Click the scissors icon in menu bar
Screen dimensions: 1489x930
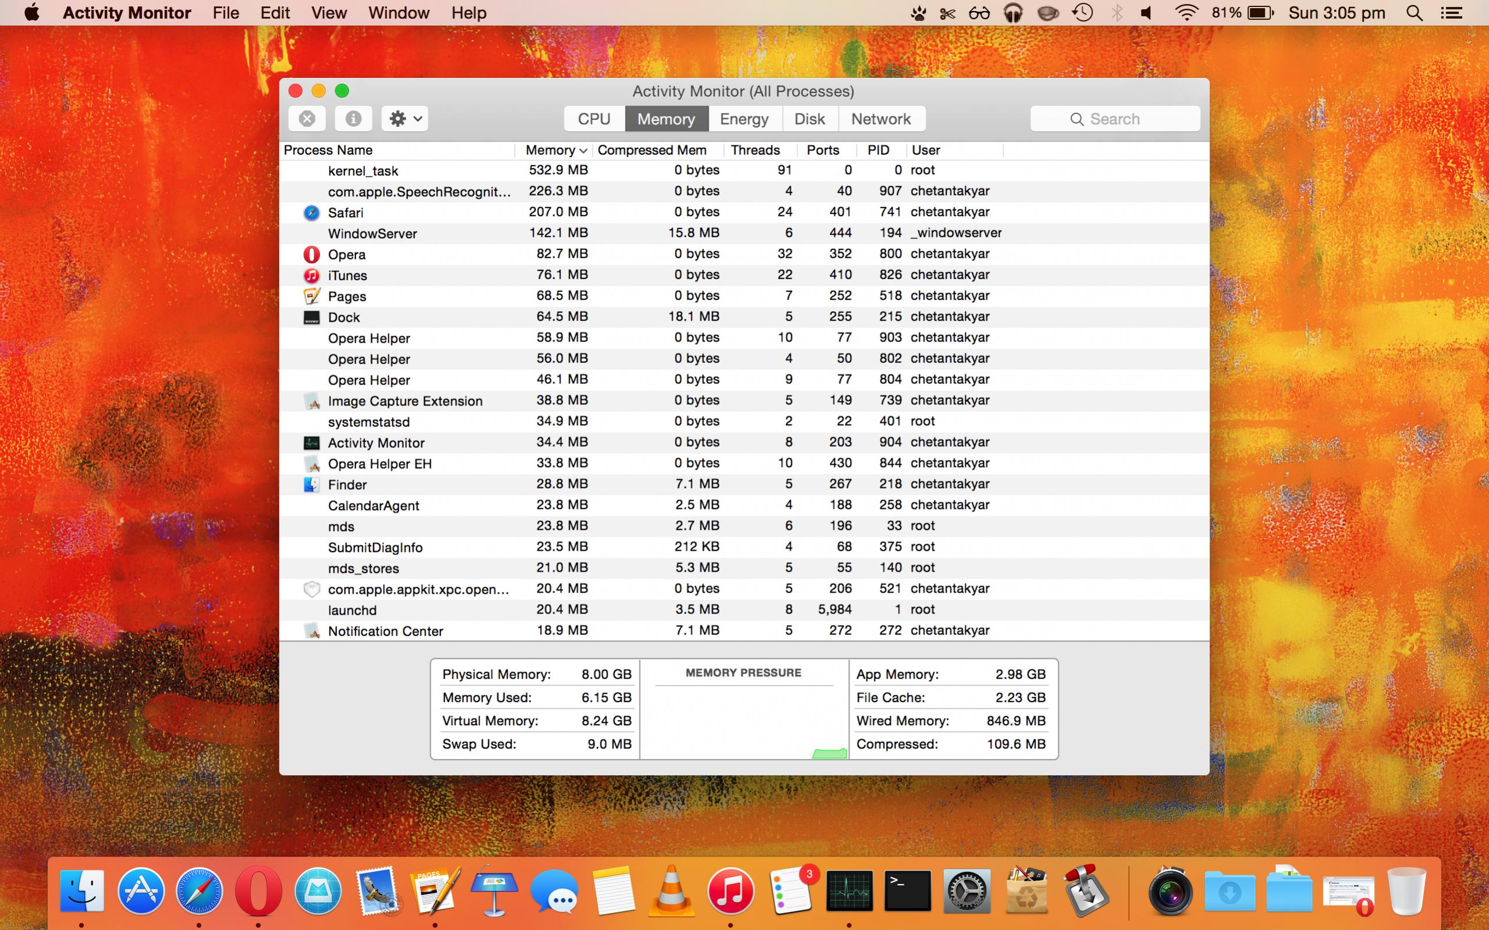point(948,13)
